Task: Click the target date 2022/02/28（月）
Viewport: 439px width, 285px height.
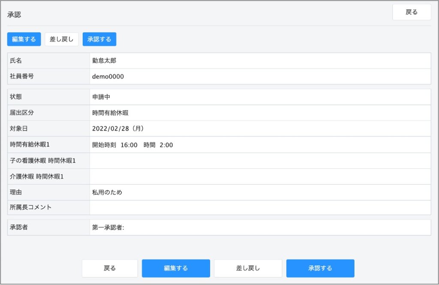Action: pyautogui.click(x=117, y=129)
